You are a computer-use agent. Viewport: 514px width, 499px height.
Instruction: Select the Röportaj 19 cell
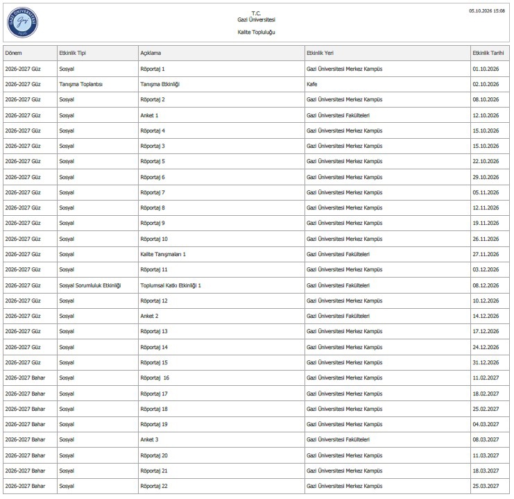pos(221,424)
